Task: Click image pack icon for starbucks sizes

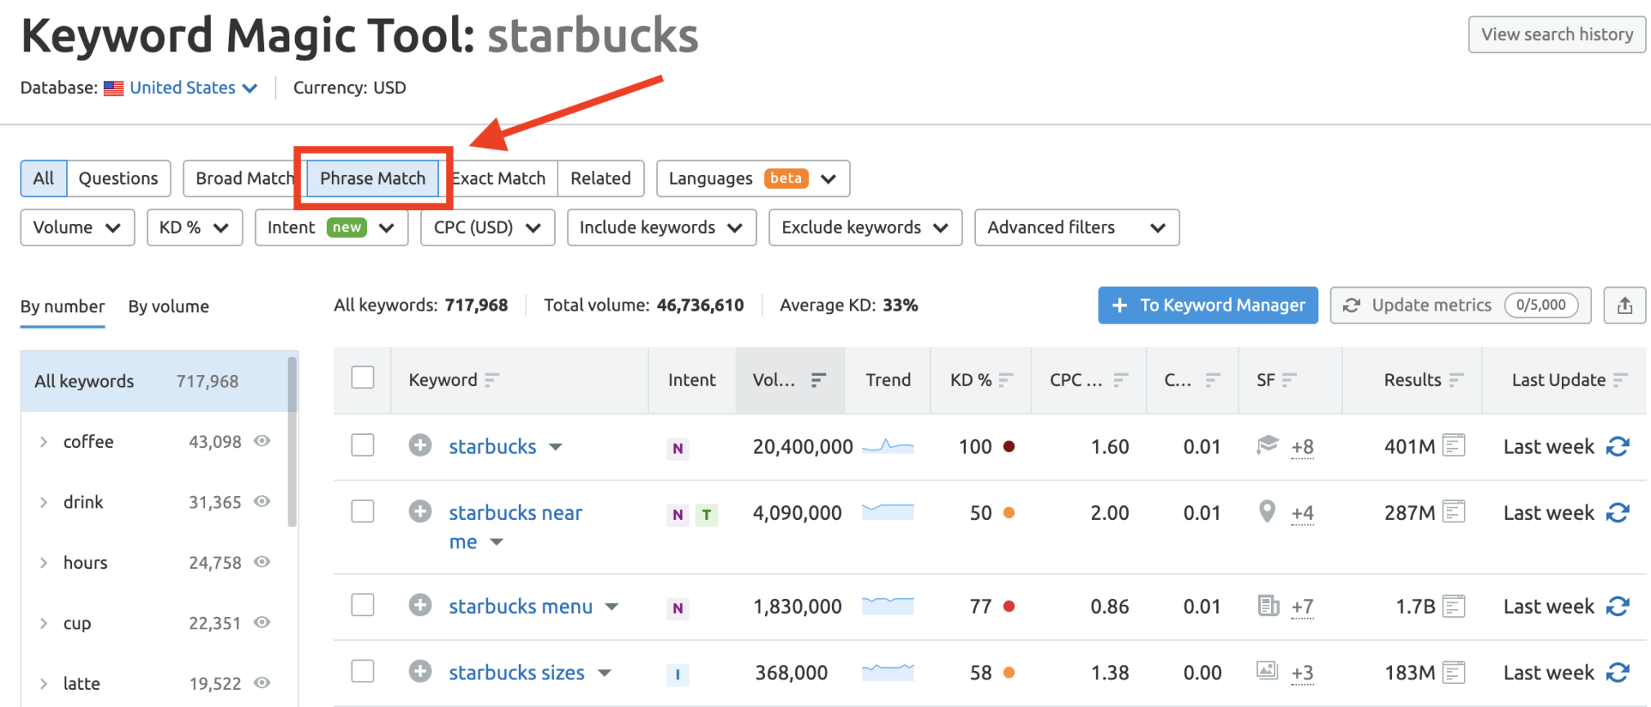Action: pos(1267,671)
